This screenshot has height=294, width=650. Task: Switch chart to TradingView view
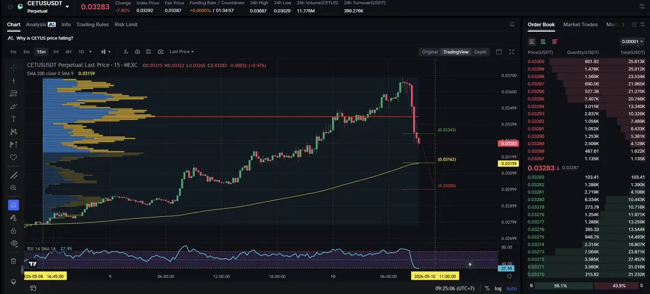(x=455, y=52)
